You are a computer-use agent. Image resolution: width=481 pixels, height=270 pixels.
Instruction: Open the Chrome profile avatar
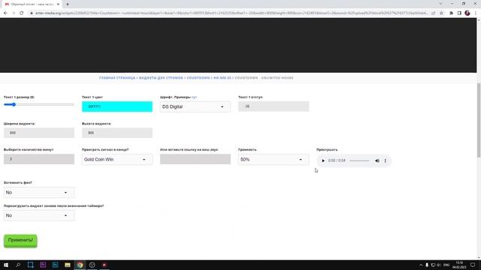[x=467, y=13]
